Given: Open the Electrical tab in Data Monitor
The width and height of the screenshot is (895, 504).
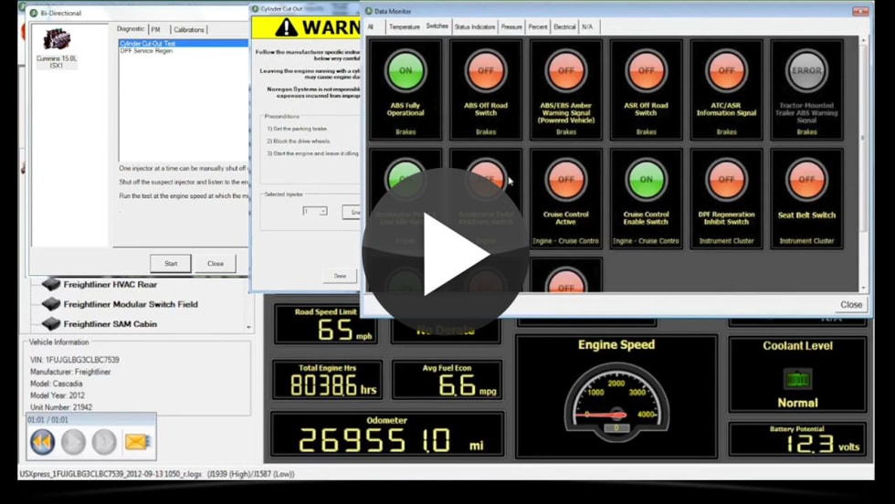Looking at the screenshot, I should 565,26.
